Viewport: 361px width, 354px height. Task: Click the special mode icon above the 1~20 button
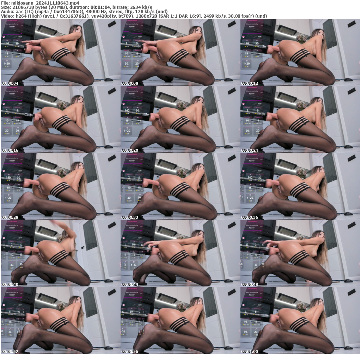pyautogui.click(x=6, y=61)
